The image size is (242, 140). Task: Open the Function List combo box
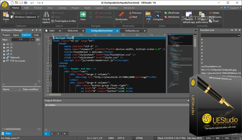click(220, 35)
